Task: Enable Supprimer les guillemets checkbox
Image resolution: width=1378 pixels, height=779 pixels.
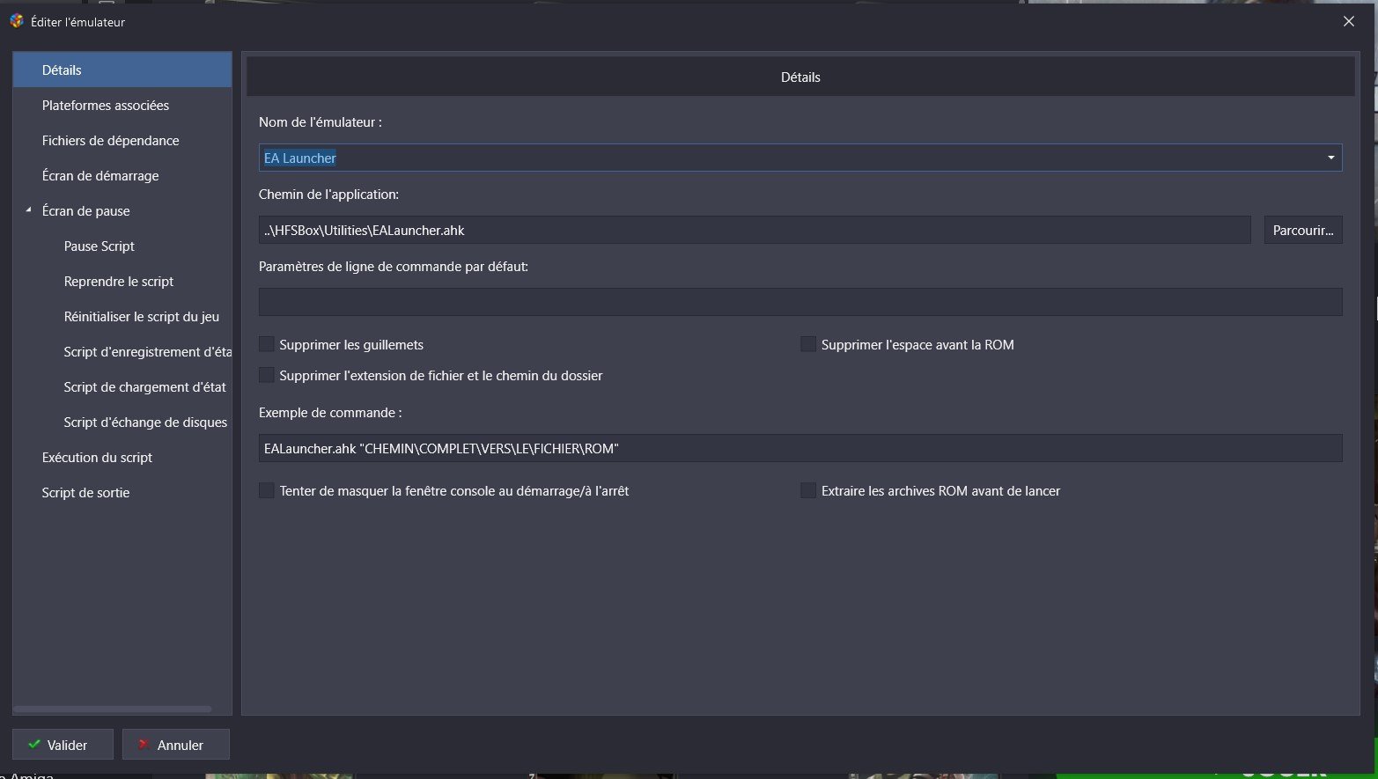Action: 266,344
